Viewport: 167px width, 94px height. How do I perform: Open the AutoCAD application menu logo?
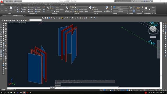[2, 2]
